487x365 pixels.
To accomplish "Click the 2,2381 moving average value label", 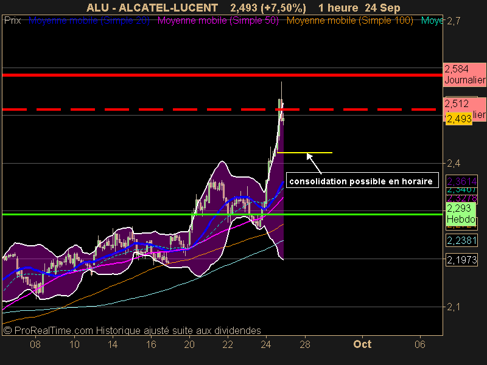I will pyautogui.click(x=462, y=240).
